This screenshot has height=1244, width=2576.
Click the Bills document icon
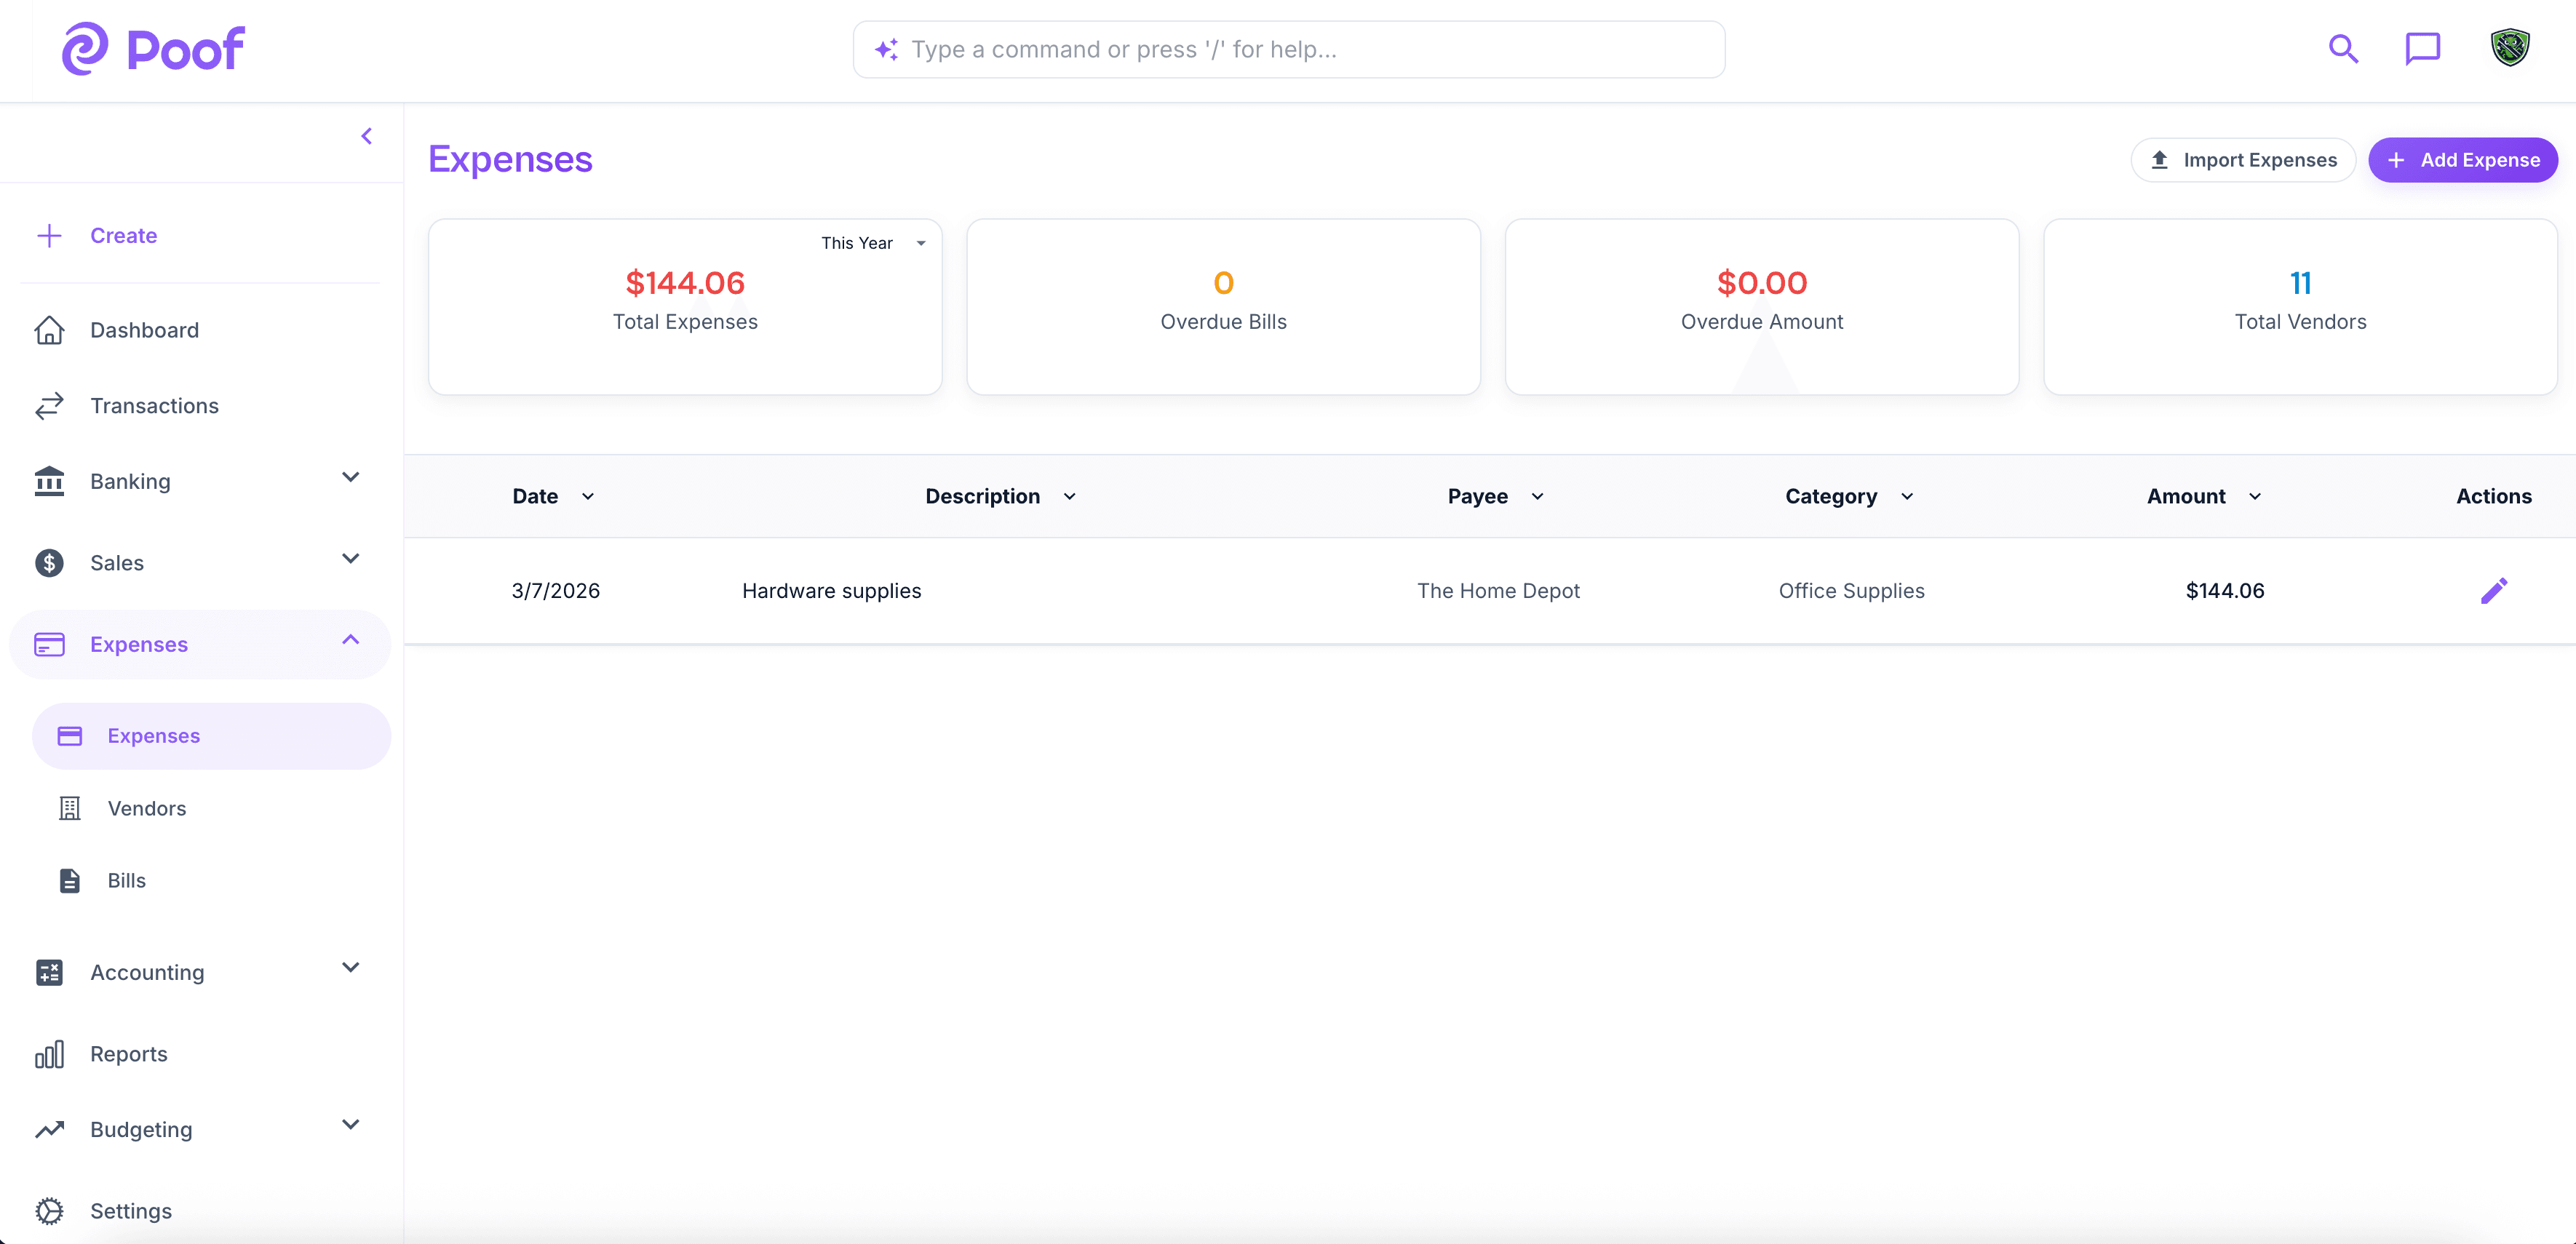point(68,880)
